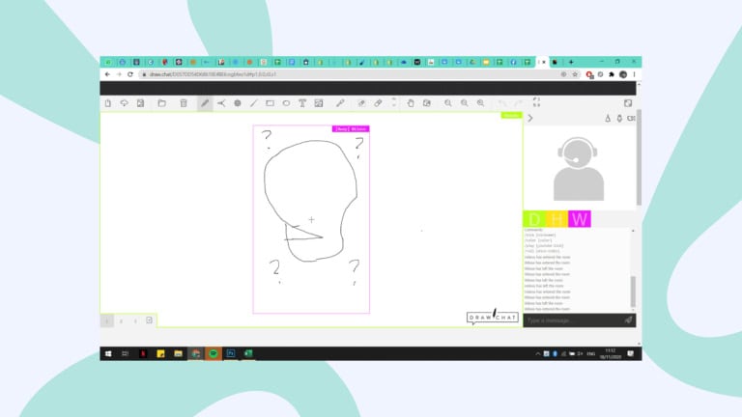
Task: Click the line thickness stepper up arrow
Action: pyautogui.click(x=394, y=99)
